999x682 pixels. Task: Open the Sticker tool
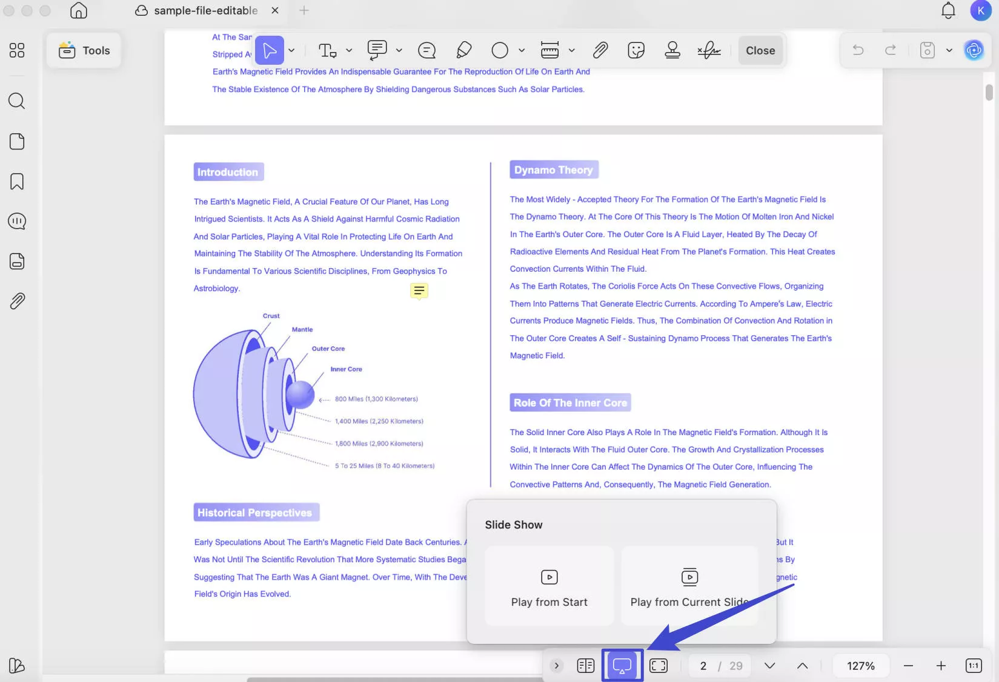(636, 50)
